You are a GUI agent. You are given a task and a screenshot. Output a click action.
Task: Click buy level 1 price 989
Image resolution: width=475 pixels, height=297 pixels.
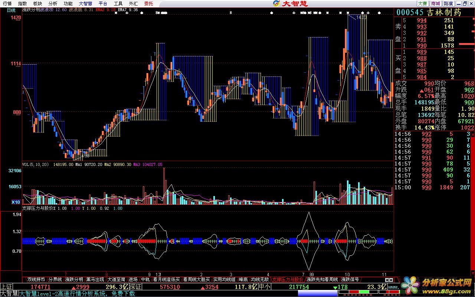click(x=422, y=52)
